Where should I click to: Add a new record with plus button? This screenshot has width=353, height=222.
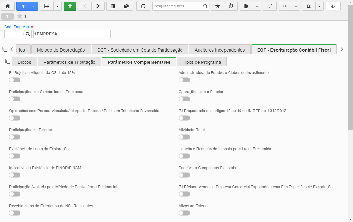click(x=70, y=6)
